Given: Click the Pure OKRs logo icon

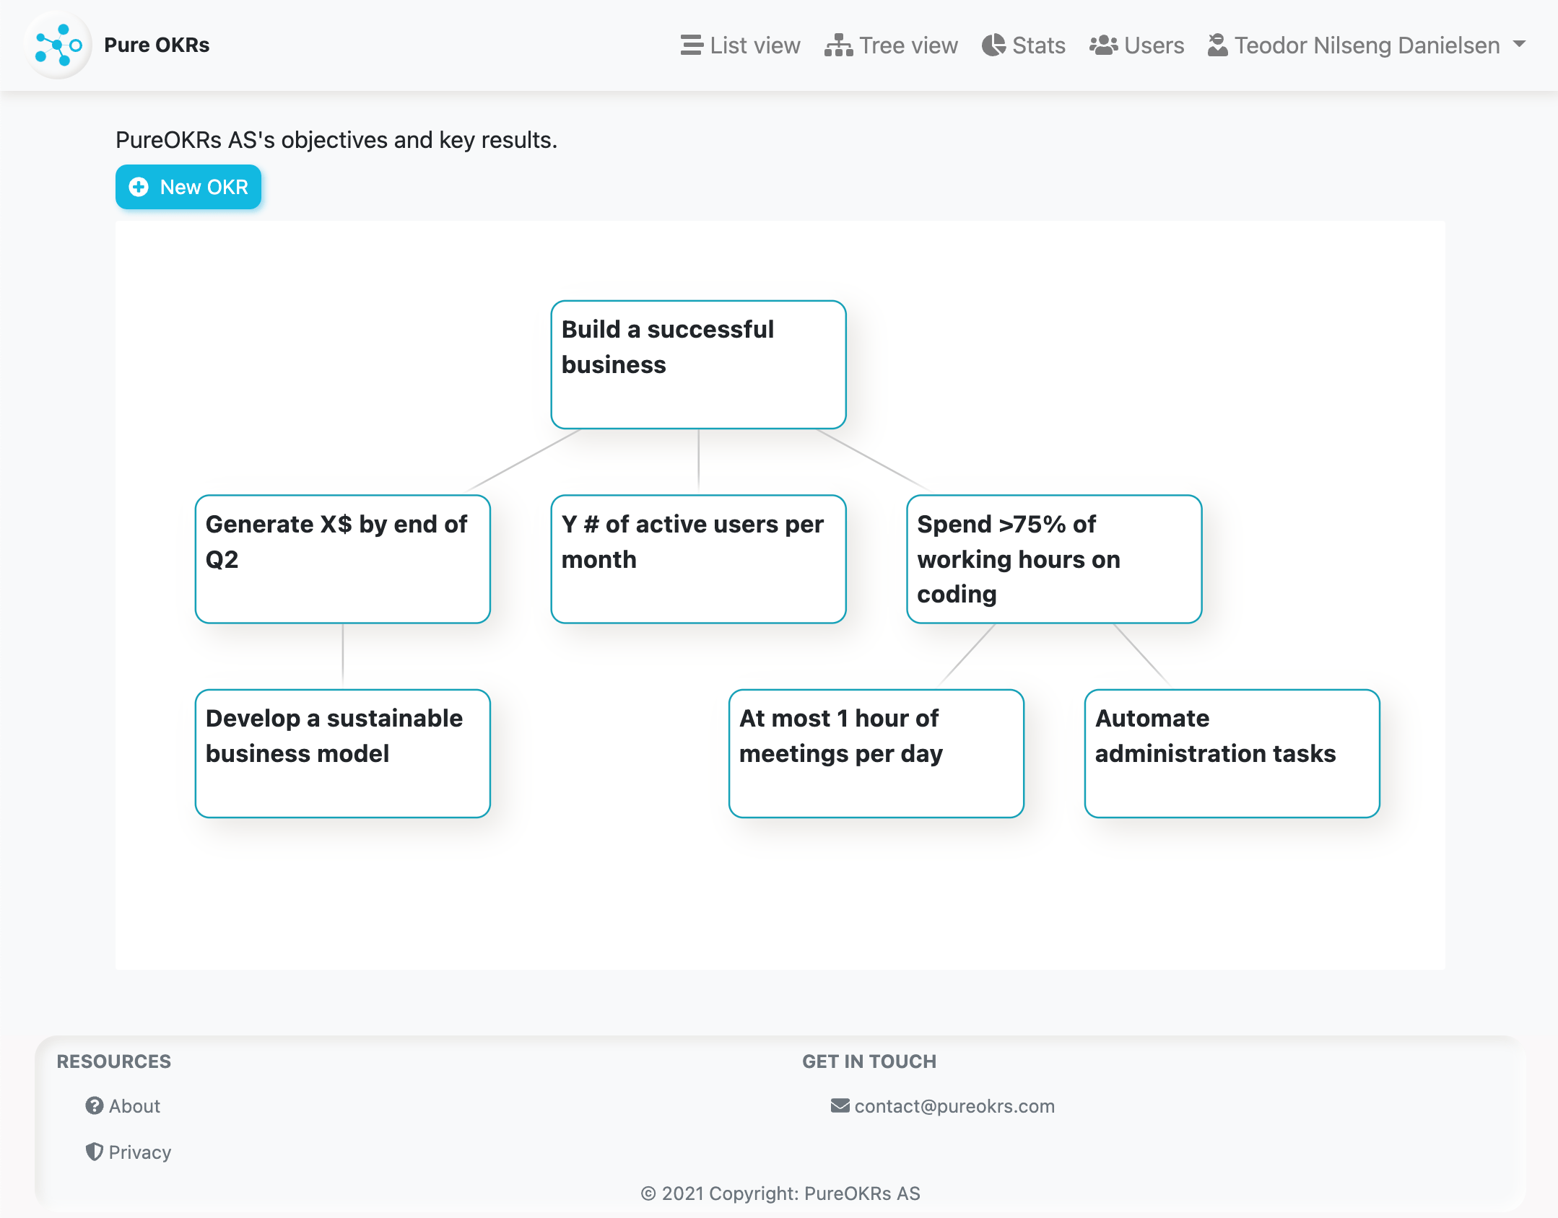Looking at the screenshot, I should point(58,45).
